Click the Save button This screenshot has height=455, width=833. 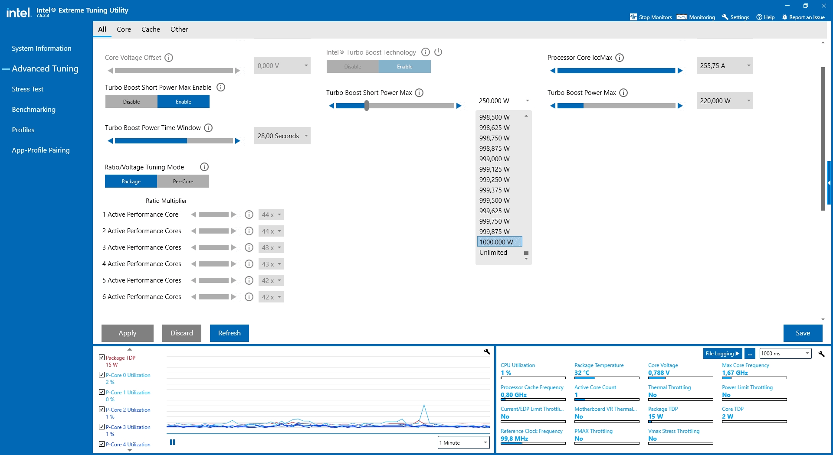point(803,333)
